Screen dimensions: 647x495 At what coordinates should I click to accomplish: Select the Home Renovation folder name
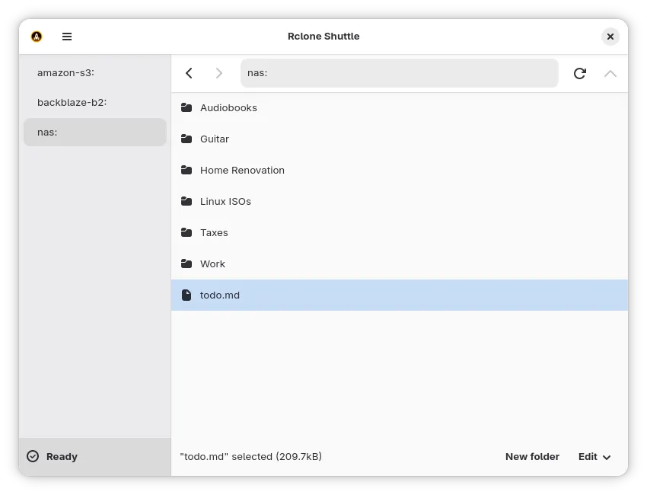click(242, 170)
